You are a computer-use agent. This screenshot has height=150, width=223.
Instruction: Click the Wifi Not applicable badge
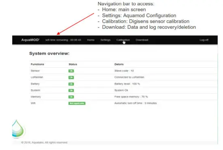[77, 103]
